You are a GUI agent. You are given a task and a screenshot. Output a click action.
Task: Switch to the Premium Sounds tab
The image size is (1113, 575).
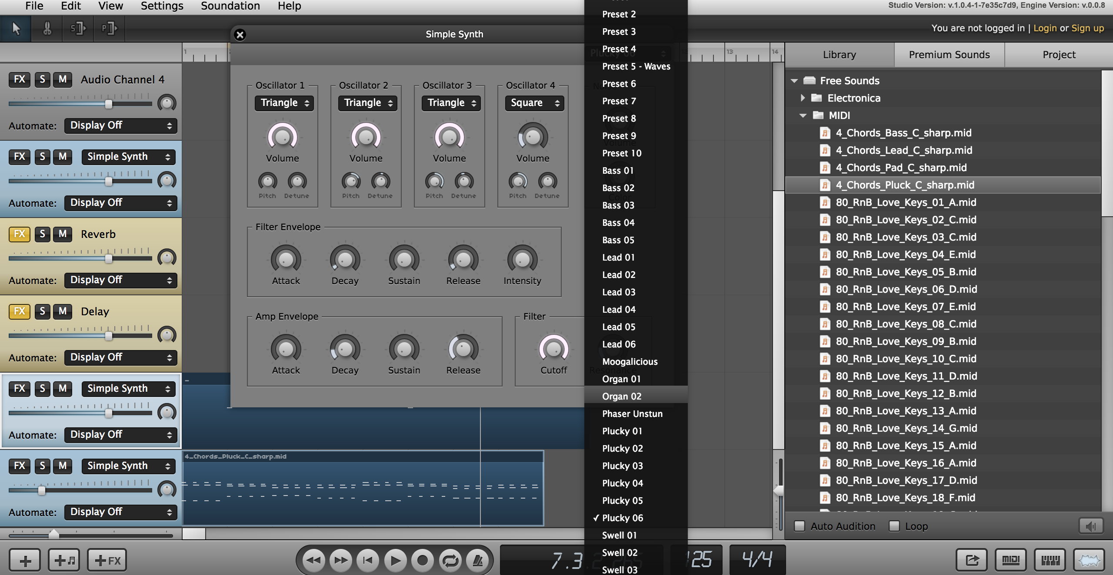pos(949,55)
